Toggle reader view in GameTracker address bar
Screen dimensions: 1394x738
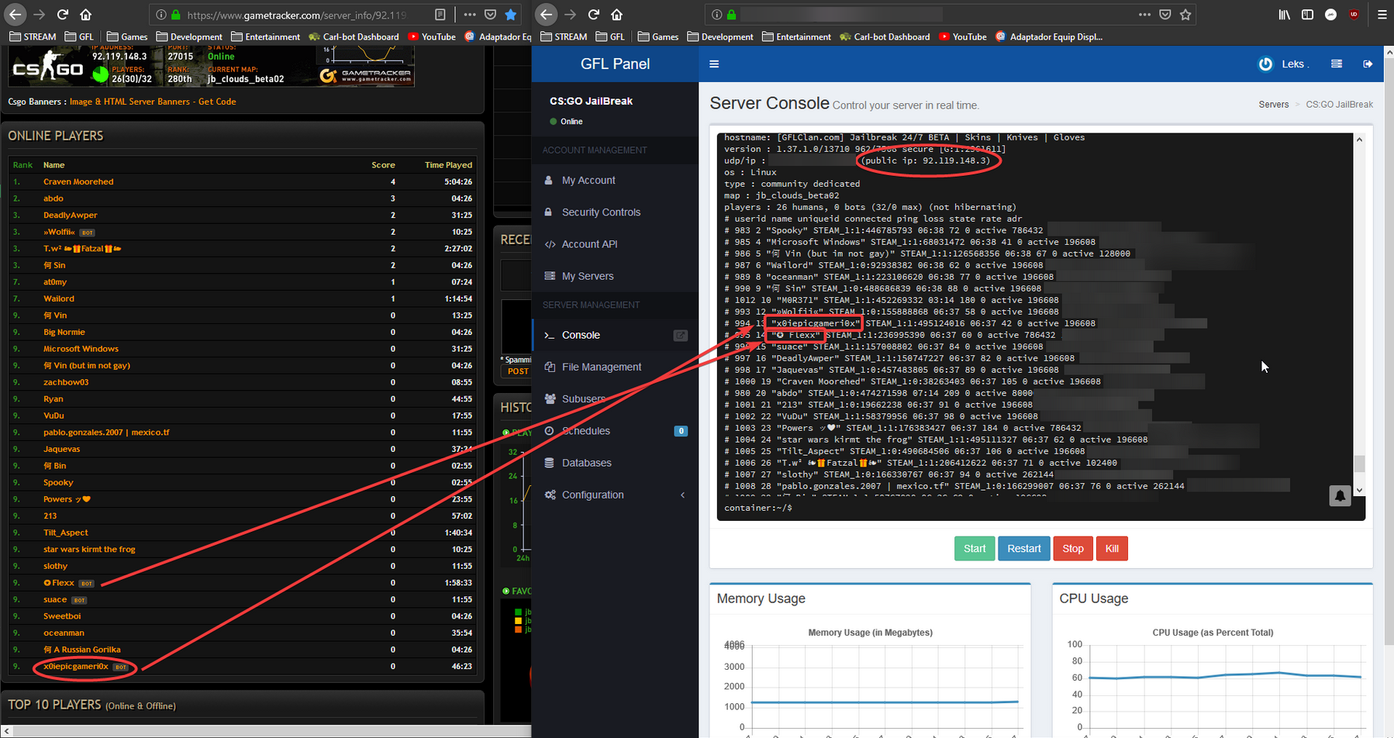click(440, 14)
